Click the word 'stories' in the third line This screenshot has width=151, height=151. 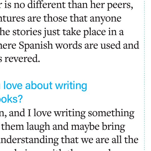[27, 32]
